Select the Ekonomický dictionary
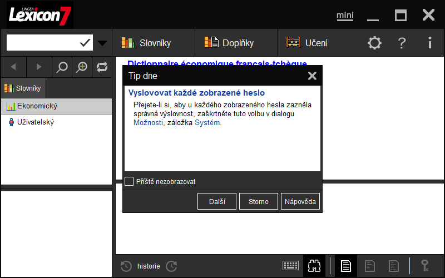 tap(57, 106)
